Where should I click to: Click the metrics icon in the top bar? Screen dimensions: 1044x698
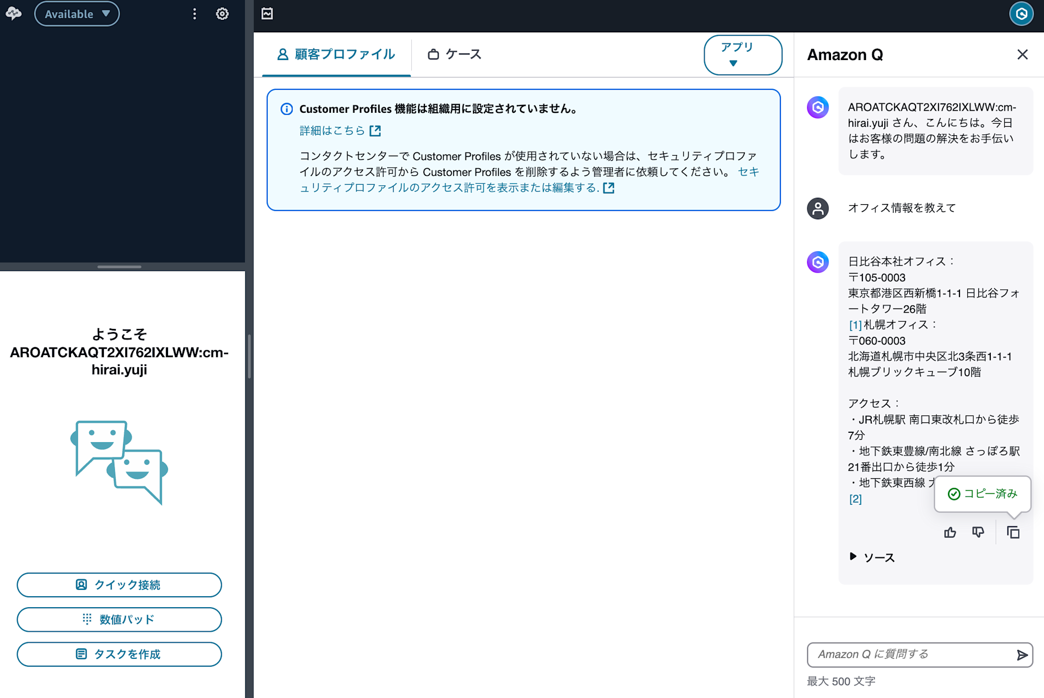pos(268,13)
